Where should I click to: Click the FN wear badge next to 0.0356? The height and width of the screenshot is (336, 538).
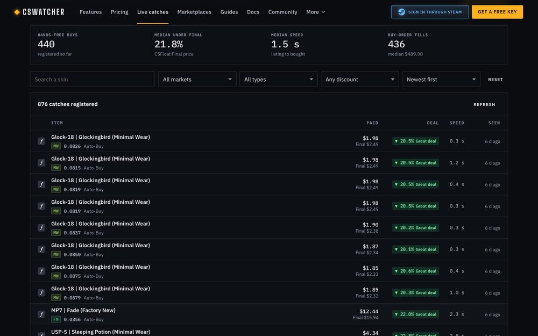56,319
